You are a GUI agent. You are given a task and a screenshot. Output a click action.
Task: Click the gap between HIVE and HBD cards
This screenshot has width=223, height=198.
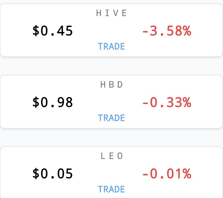pyautogui.click(x=111, y=66)
